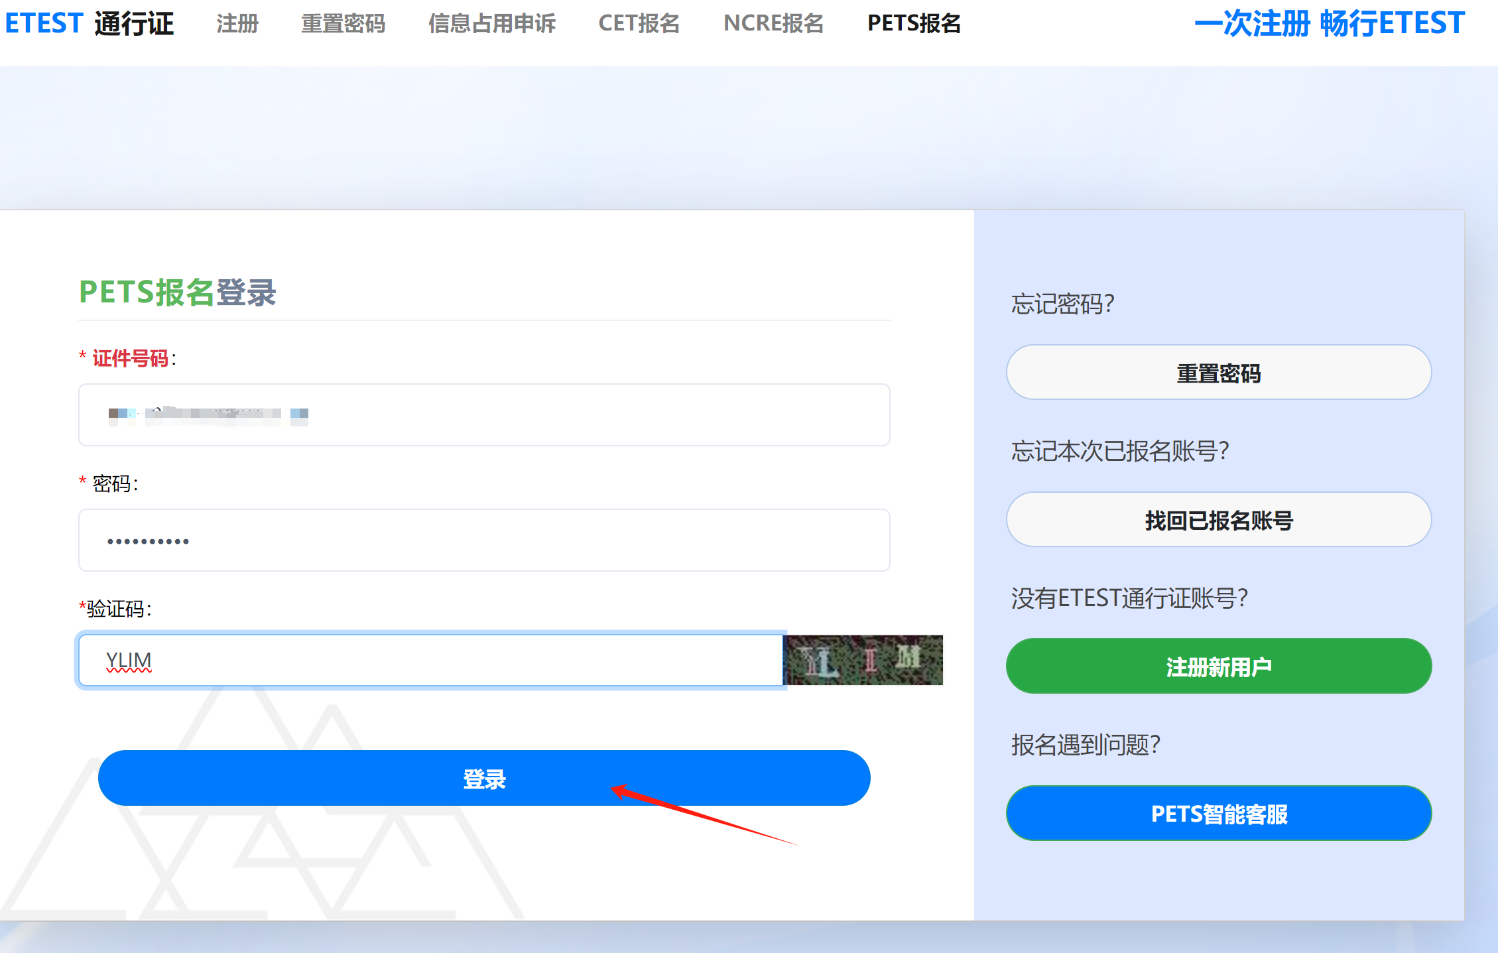Click the PETS报名登录 heading text
The height and width of the screenshot is (953, 1498).
pos(177,292)
